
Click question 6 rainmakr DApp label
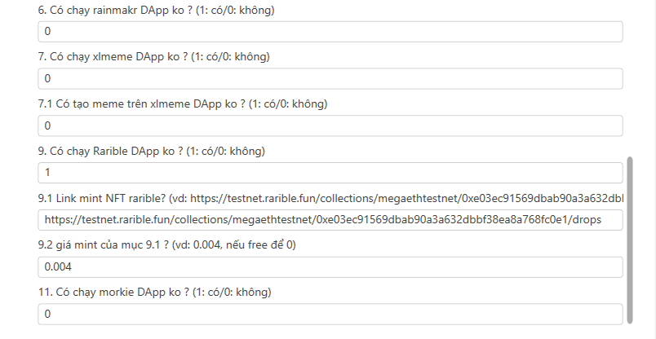point(156,10)
